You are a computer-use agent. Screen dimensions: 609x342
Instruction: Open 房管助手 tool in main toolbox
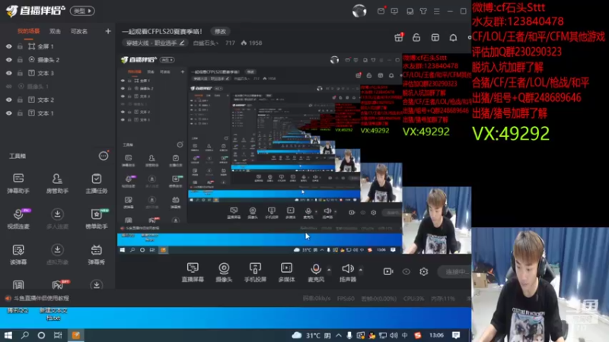click(57, 183)
